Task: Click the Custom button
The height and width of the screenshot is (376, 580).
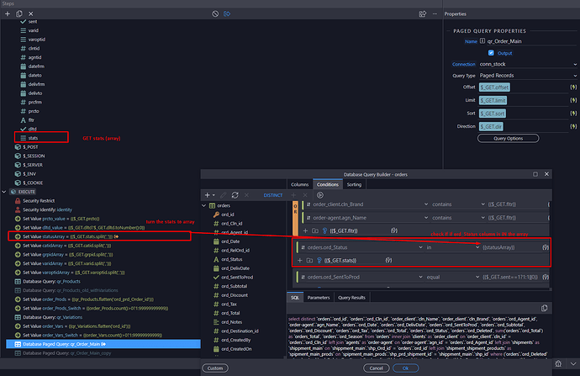Action: pyautogui.click(x=215, y=368)
